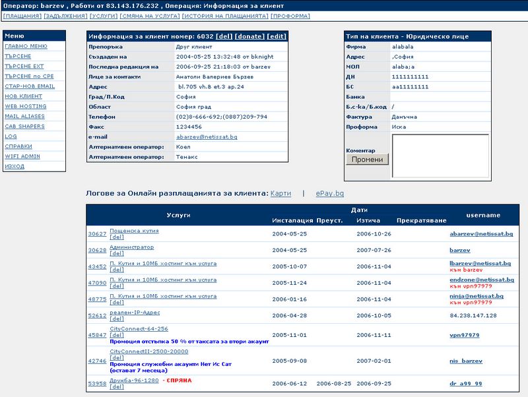
Task: Click the Администратор service link
Action: click(x=131, y=247)
